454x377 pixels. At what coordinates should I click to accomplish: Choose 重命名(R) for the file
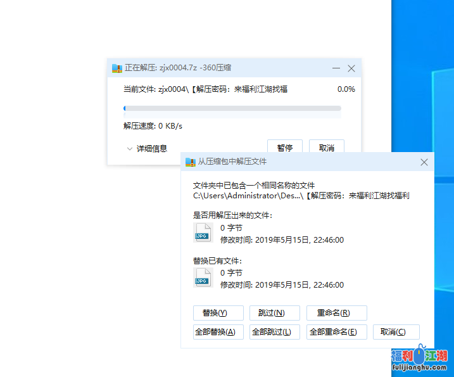[x=336, y=313]
